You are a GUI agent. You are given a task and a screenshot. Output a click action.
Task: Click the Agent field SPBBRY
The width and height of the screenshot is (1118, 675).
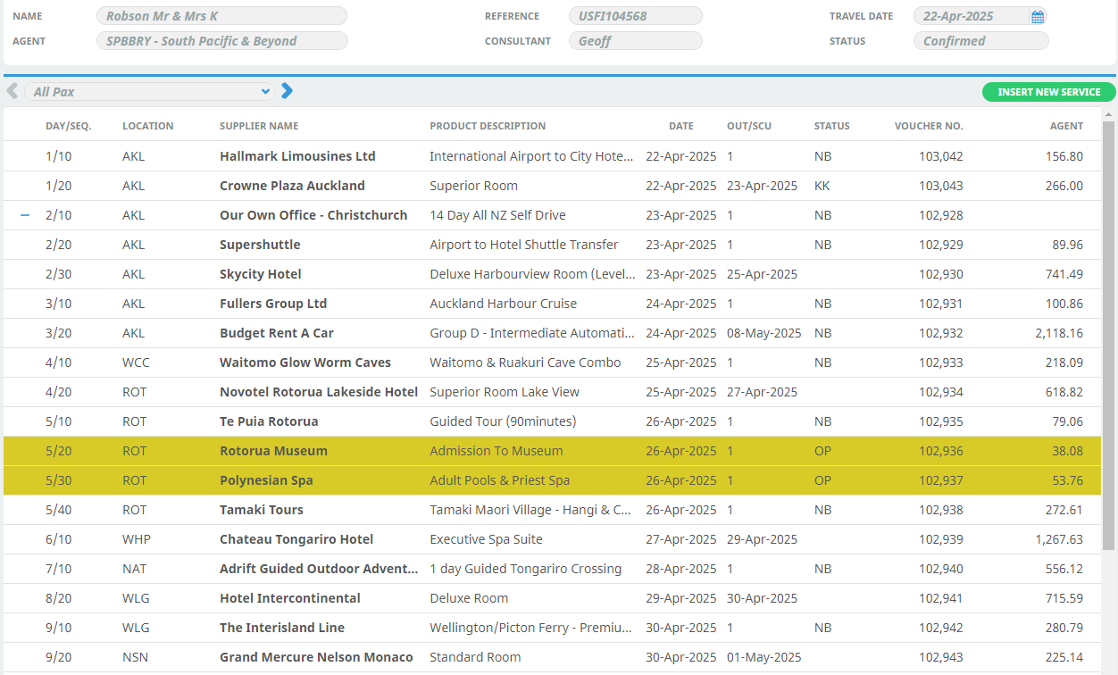[221, 41]
